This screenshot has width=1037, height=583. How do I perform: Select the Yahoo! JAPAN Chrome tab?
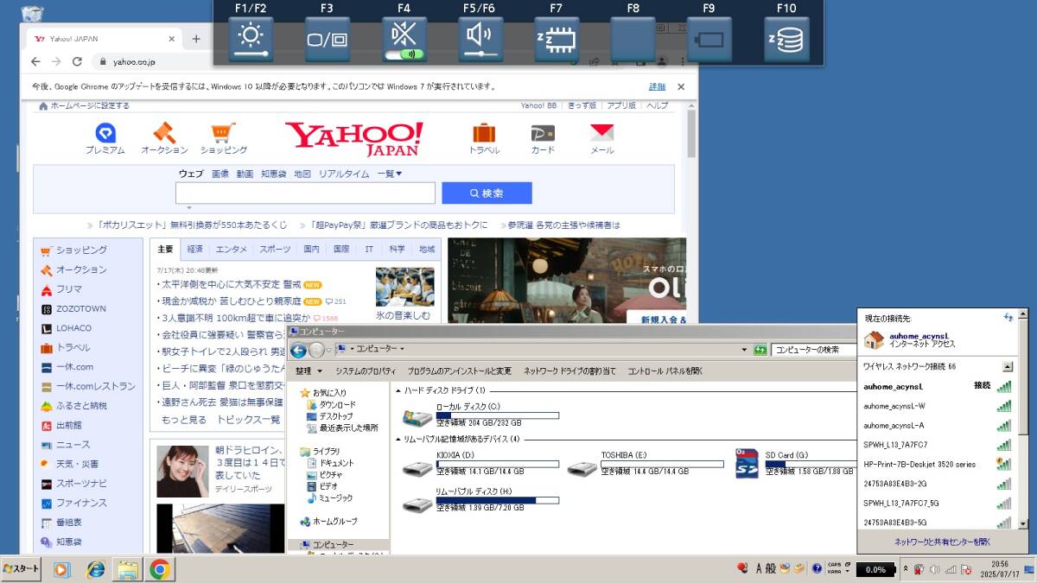(x=102, y=39)
